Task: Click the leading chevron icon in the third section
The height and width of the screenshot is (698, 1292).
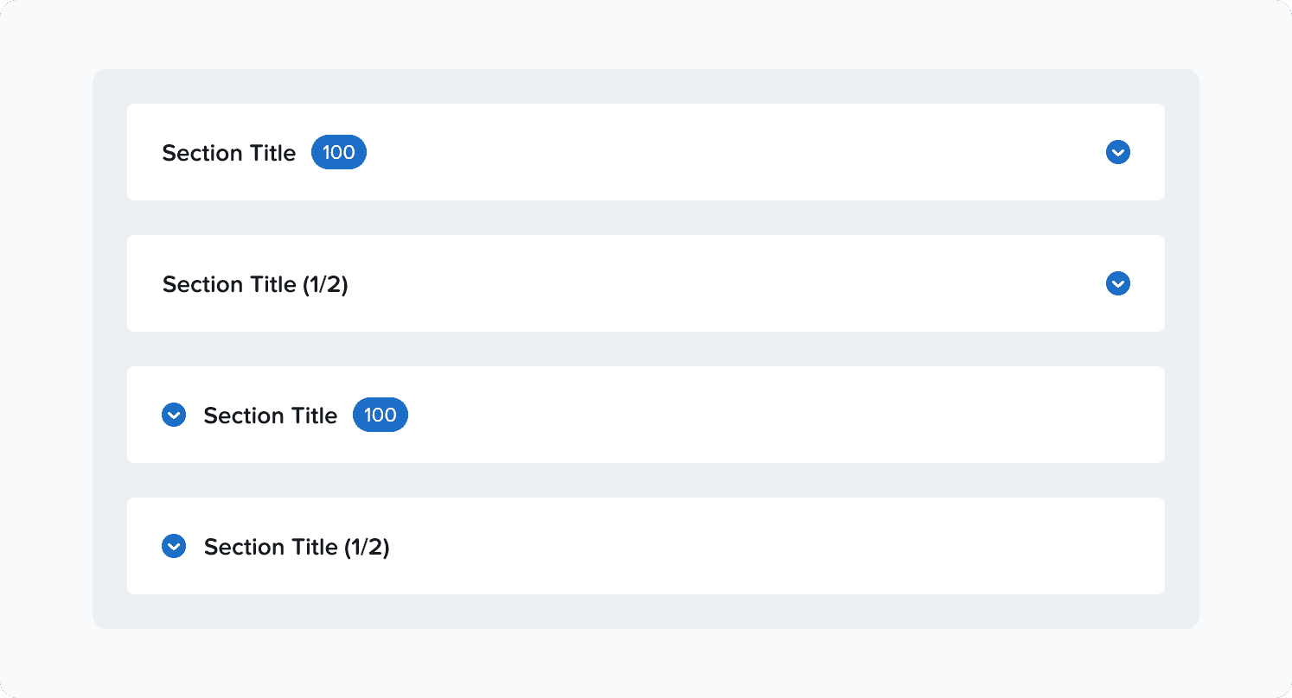Action: [174, 415]
